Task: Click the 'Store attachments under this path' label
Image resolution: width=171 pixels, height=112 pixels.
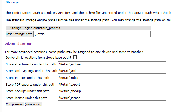Action: (x=31, y=64)
